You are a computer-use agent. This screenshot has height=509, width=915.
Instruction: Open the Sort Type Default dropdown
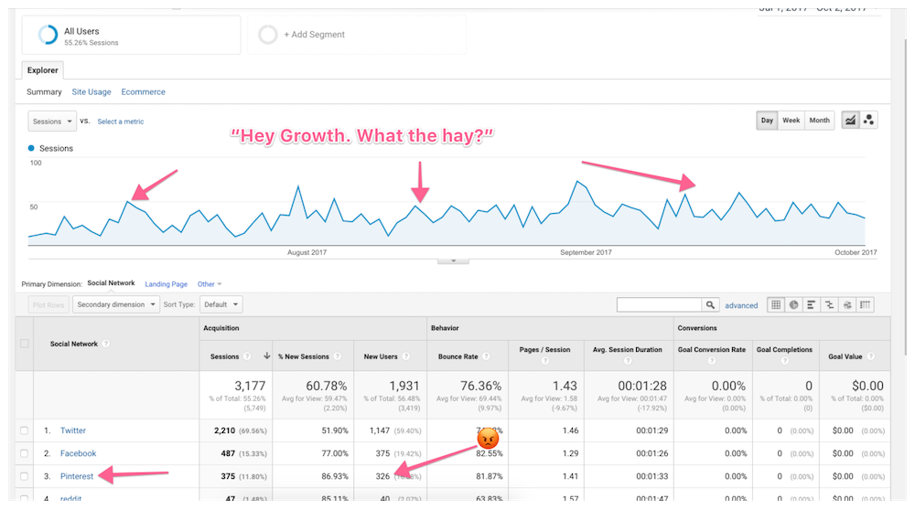pyautogui.click(x=221, y=304)
